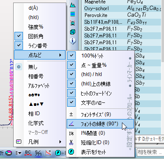Toggle the (hkl) / hkl checkbox item
164x159 pixels.
[x=100, y=74]
